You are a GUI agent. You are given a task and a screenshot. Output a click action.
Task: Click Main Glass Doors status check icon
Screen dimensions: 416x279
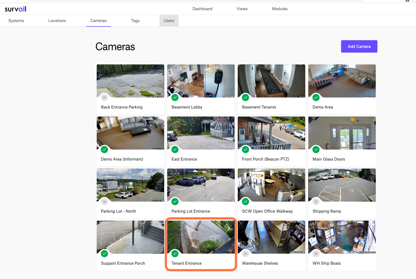coord(316,150)
